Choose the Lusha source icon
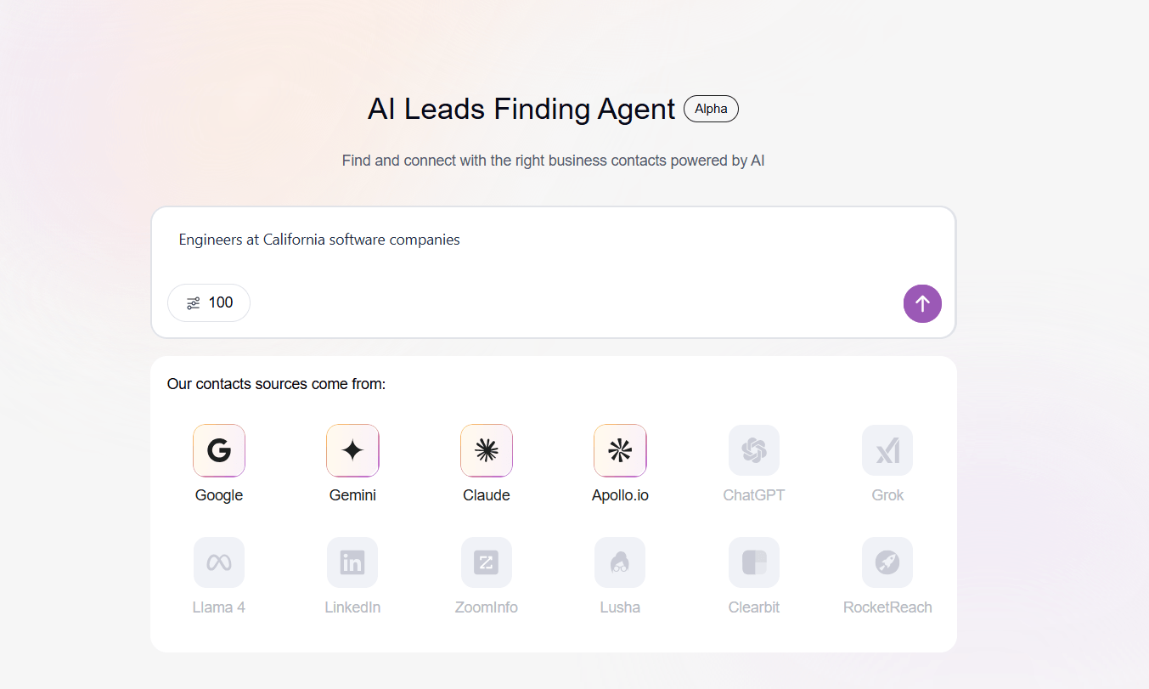 point(620,562)
